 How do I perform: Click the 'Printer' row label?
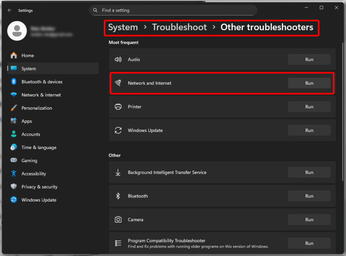(x=134, y=107)
